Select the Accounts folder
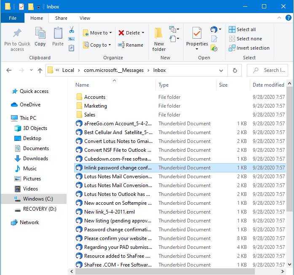 click(95, 97)
